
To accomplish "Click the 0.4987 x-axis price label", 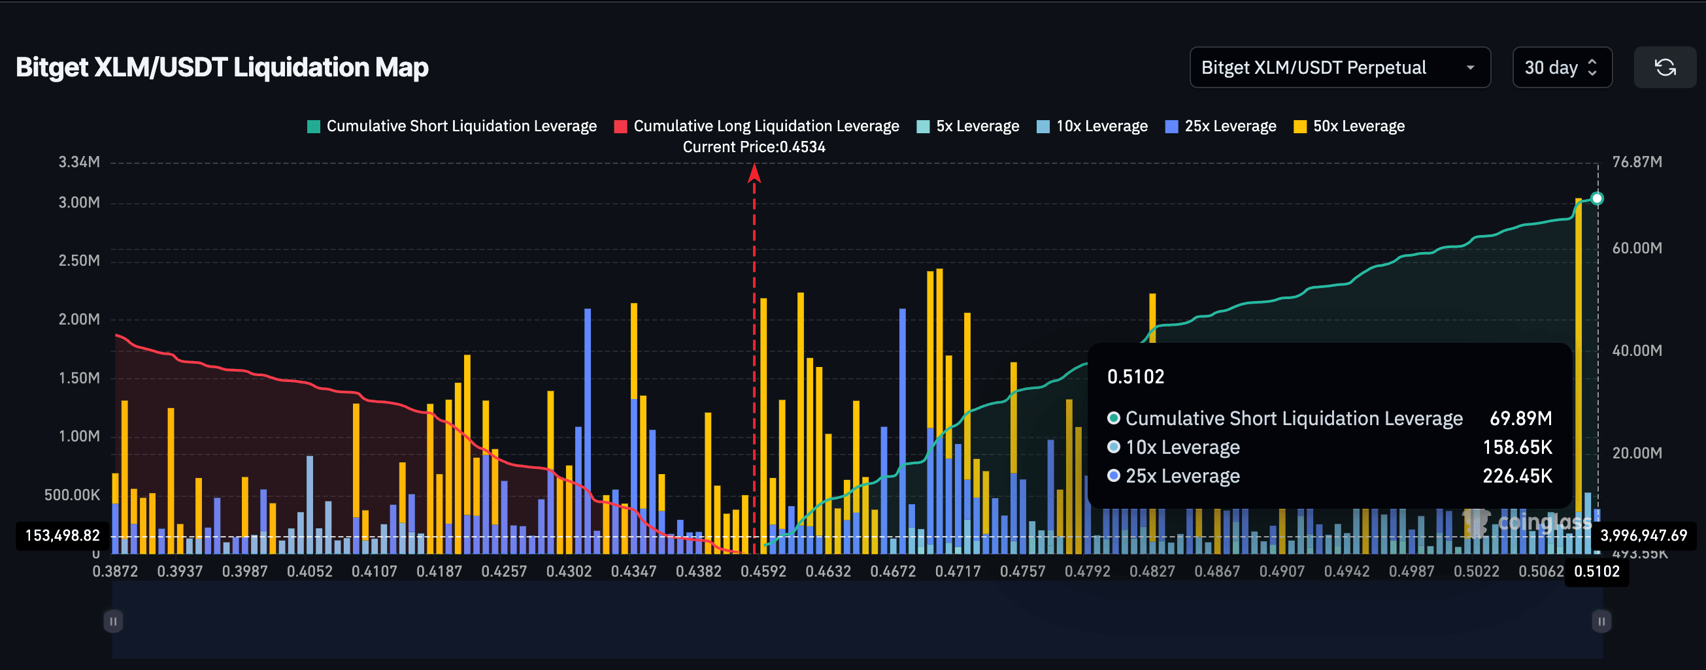I will coord(1411,571).
